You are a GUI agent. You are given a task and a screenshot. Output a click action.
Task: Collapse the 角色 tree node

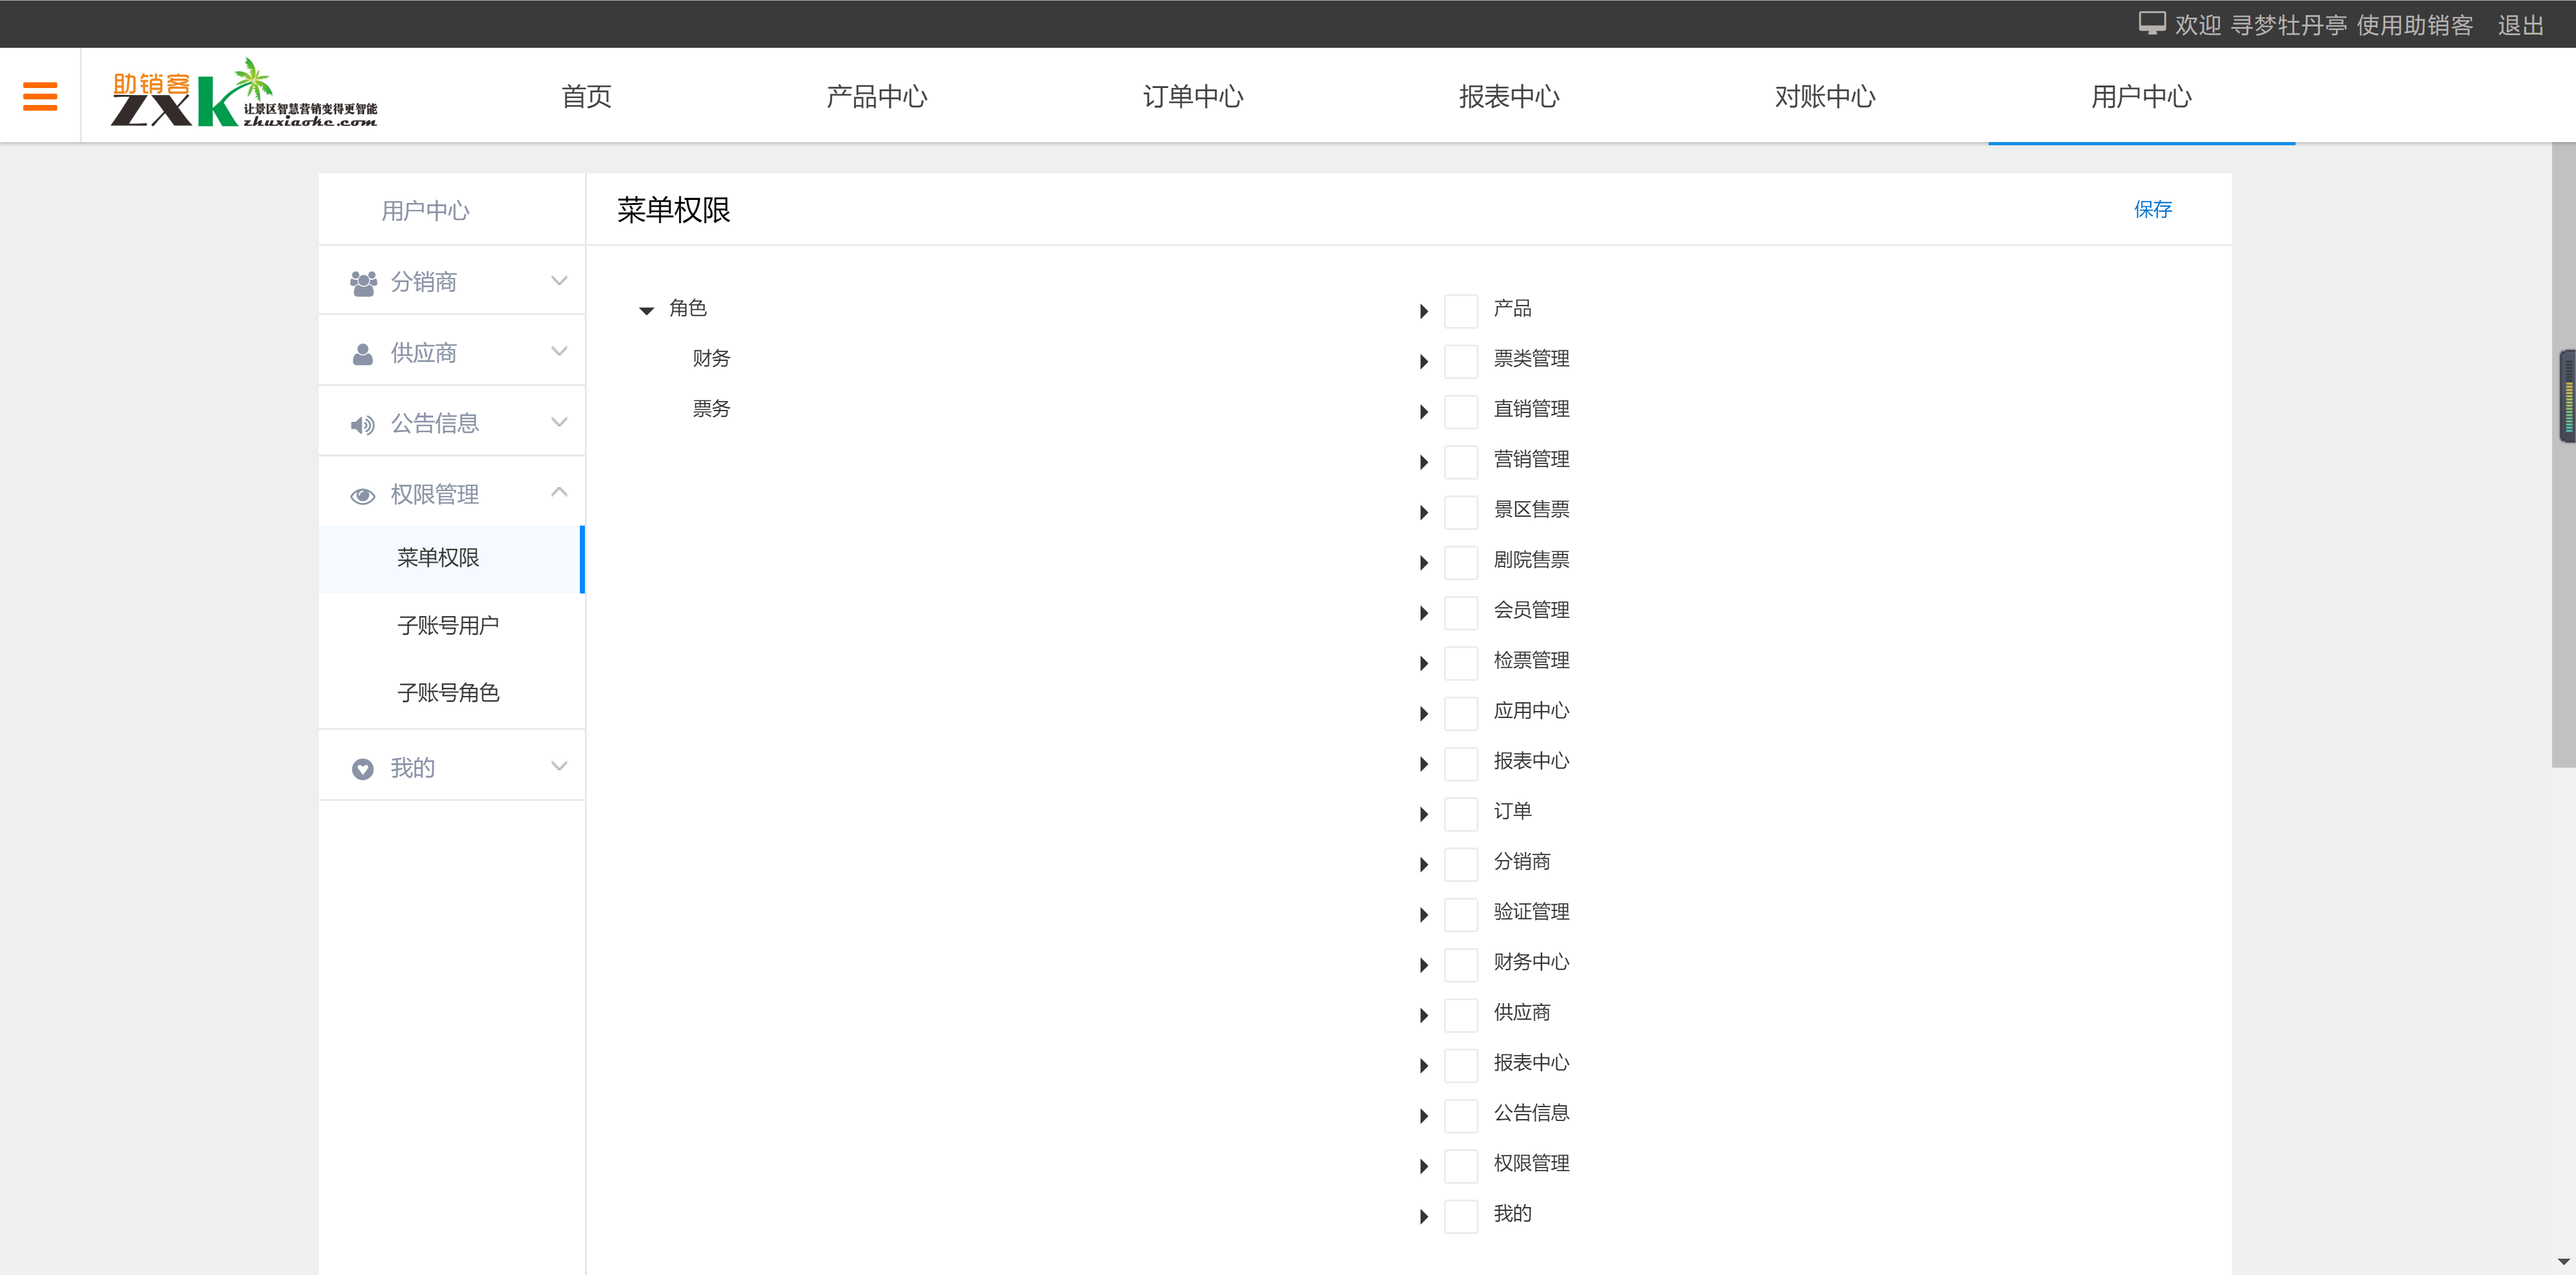click(647, 310)
